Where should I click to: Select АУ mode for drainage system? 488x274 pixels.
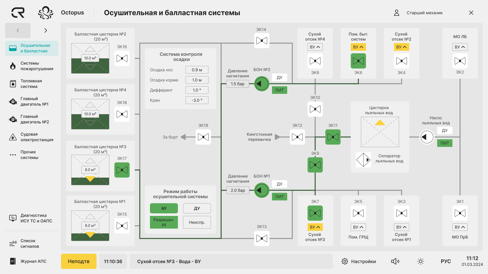click(x=164, y=208)
